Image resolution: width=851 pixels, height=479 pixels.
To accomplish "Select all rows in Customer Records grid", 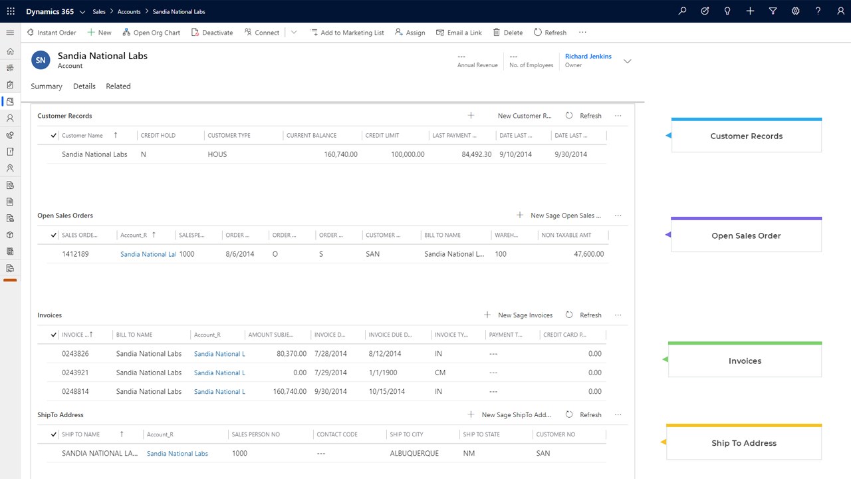I will [54, 135].
